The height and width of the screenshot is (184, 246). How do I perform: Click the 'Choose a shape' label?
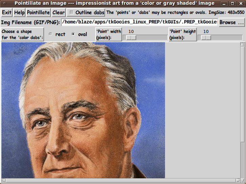22,34
